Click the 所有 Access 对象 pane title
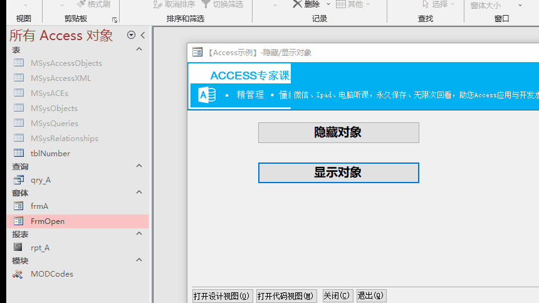This screenshot has height=303, width=539. coord(61,35)
